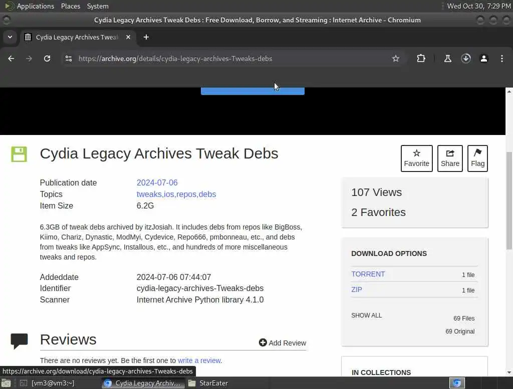Click the Cydia Legacy Archives Tweak Debs title

[159, 153]
